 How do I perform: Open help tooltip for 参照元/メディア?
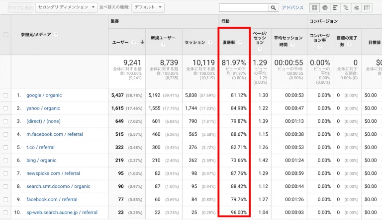[56, 35]
